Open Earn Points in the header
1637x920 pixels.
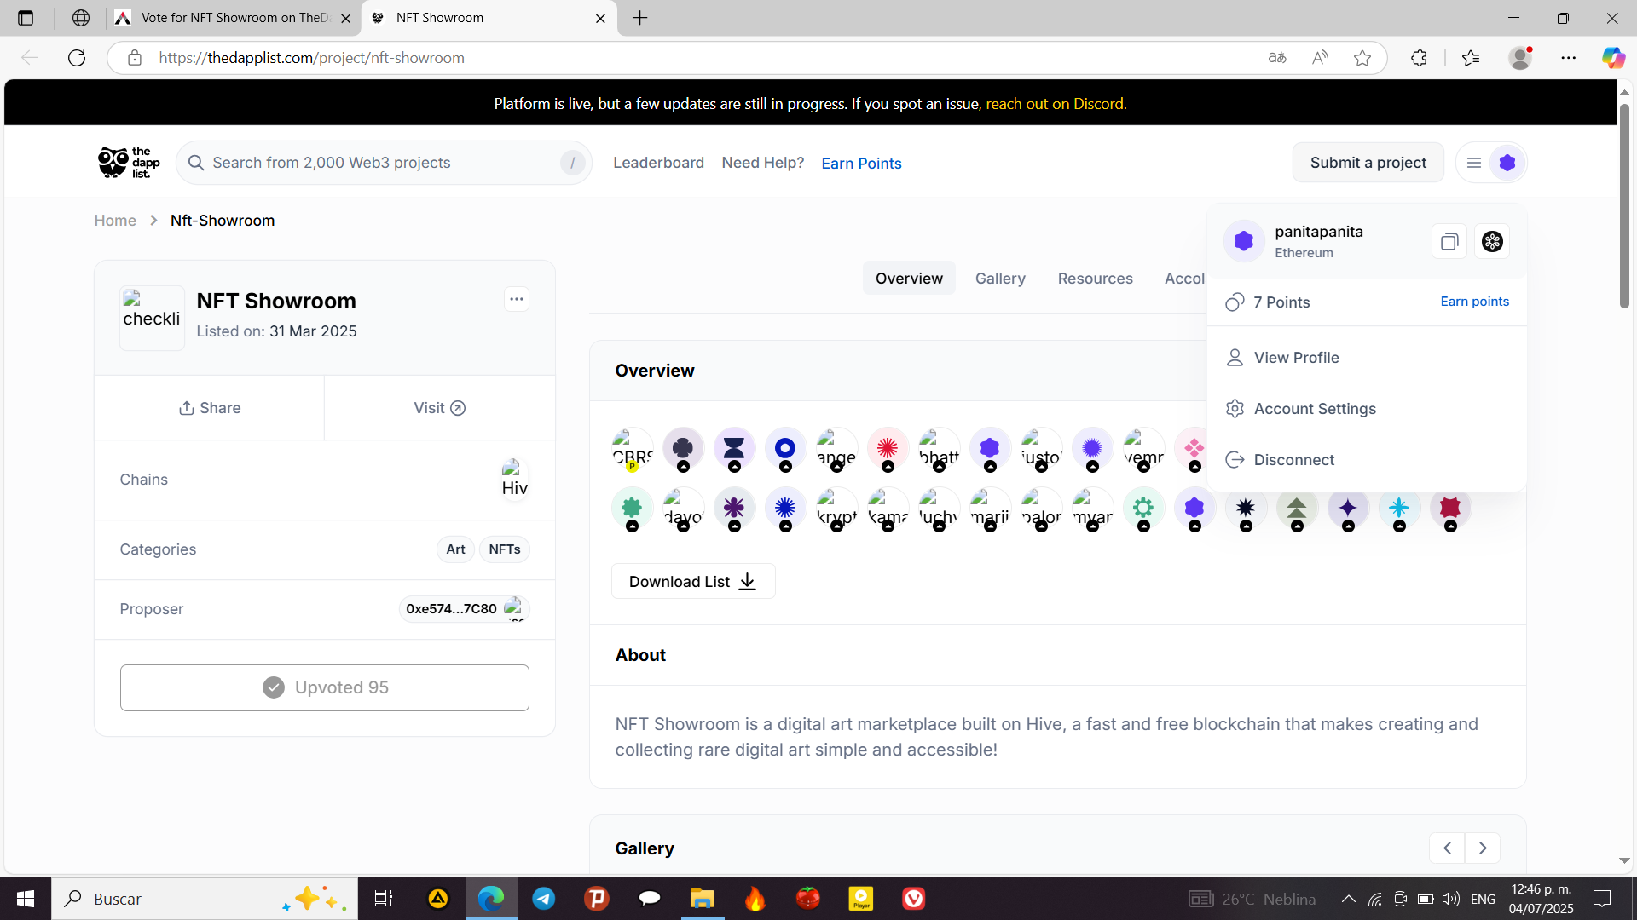click(x=861, y=163)
